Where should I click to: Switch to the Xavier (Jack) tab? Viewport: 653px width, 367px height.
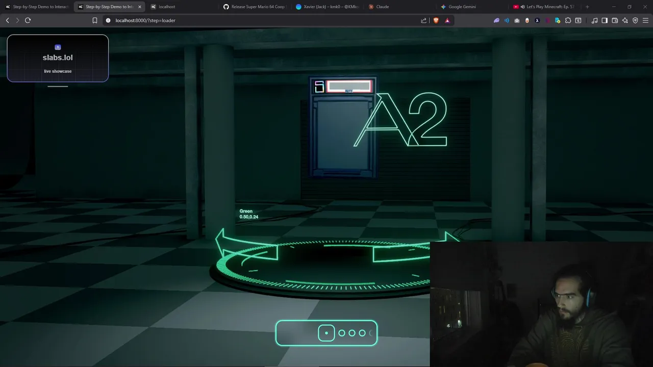pos(327,7)
